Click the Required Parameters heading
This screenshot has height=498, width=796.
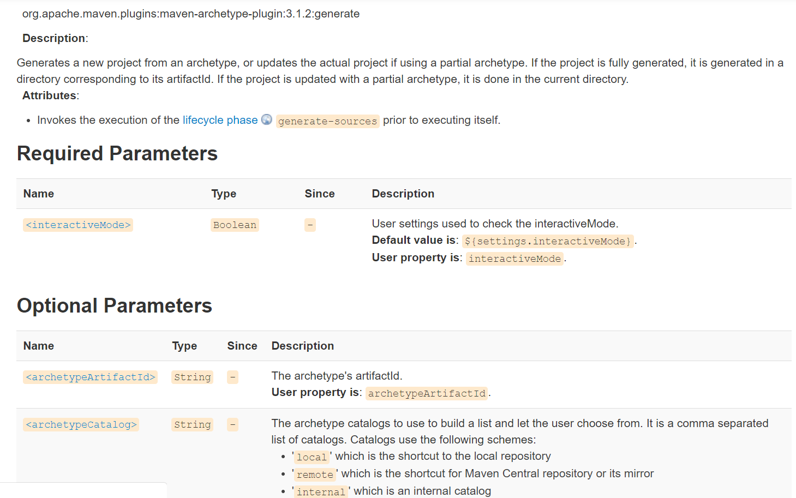click(x=117, y=154)
